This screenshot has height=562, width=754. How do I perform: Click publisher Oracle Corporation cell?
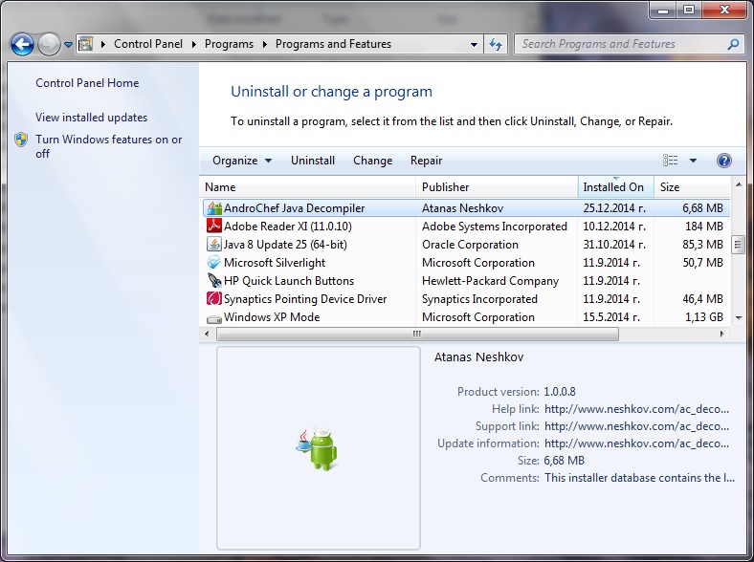click(x=470, y=245)
